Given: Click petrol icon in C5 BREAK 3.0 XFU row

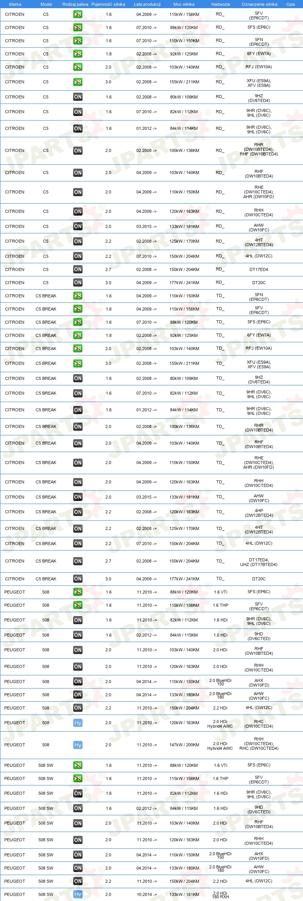Looking at the screenshot, I should 78,364.
